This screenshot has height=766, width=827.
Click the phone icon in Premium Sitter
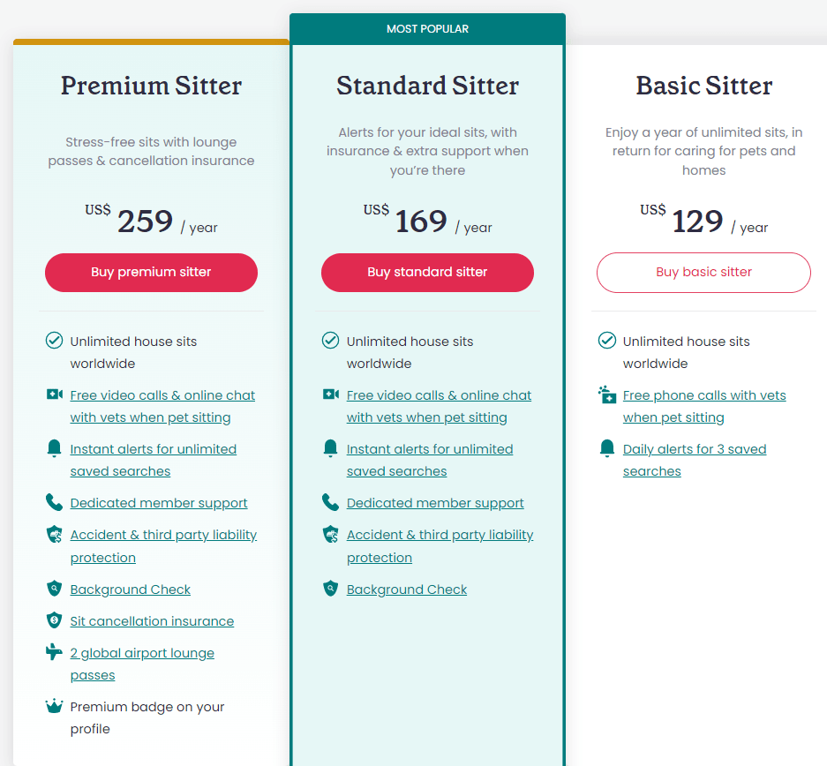55,502
